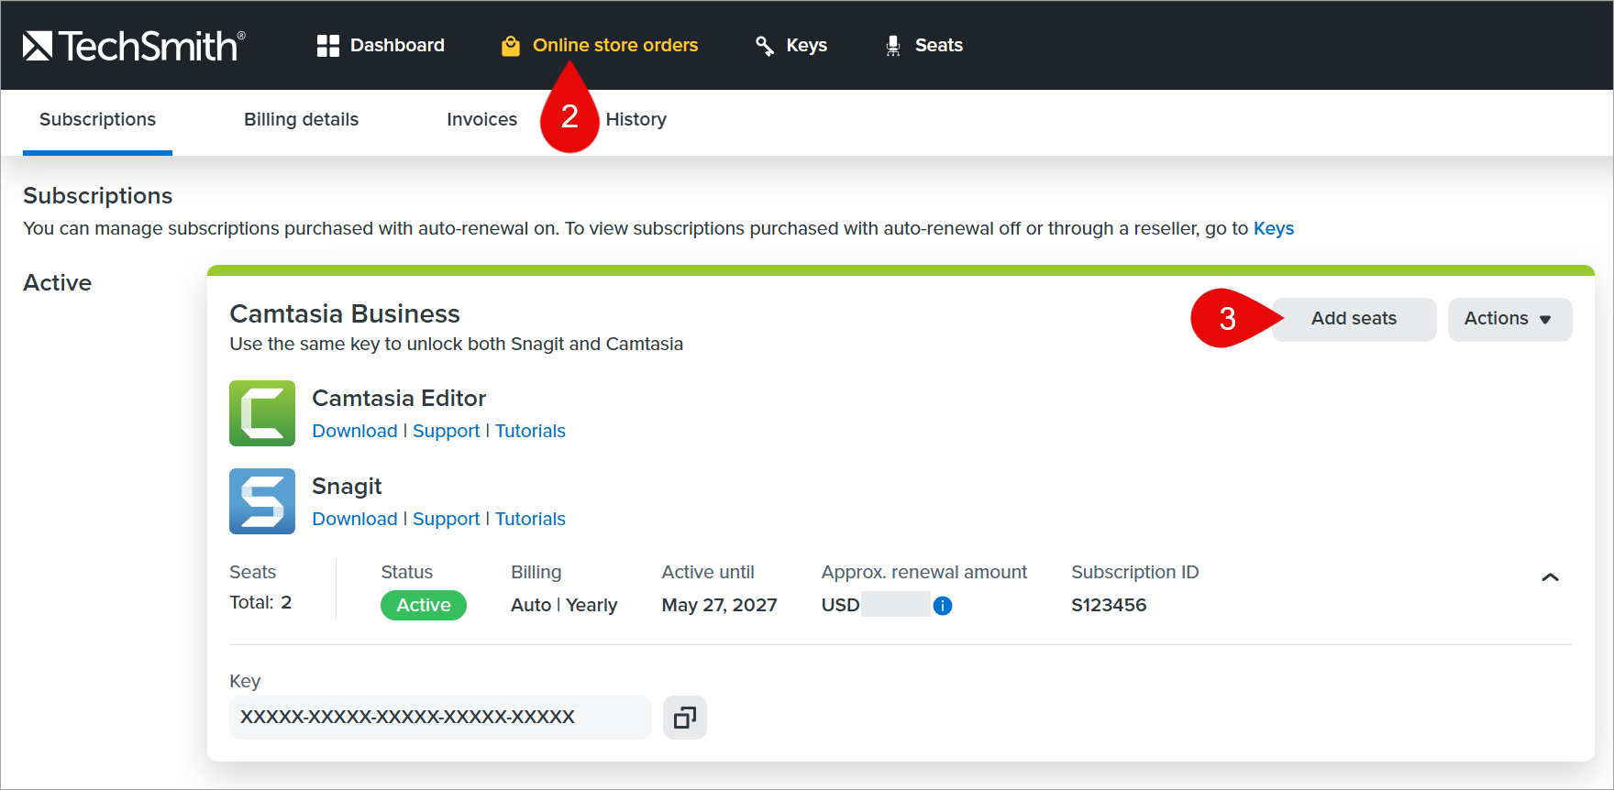Click the Seats chair icon
Screen dimensions: 1614x790
pyautogui.click(x=893, y=46)
